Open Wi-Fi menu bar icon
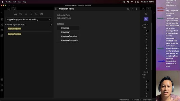This screenshot has width=180, height=101. 132,2
